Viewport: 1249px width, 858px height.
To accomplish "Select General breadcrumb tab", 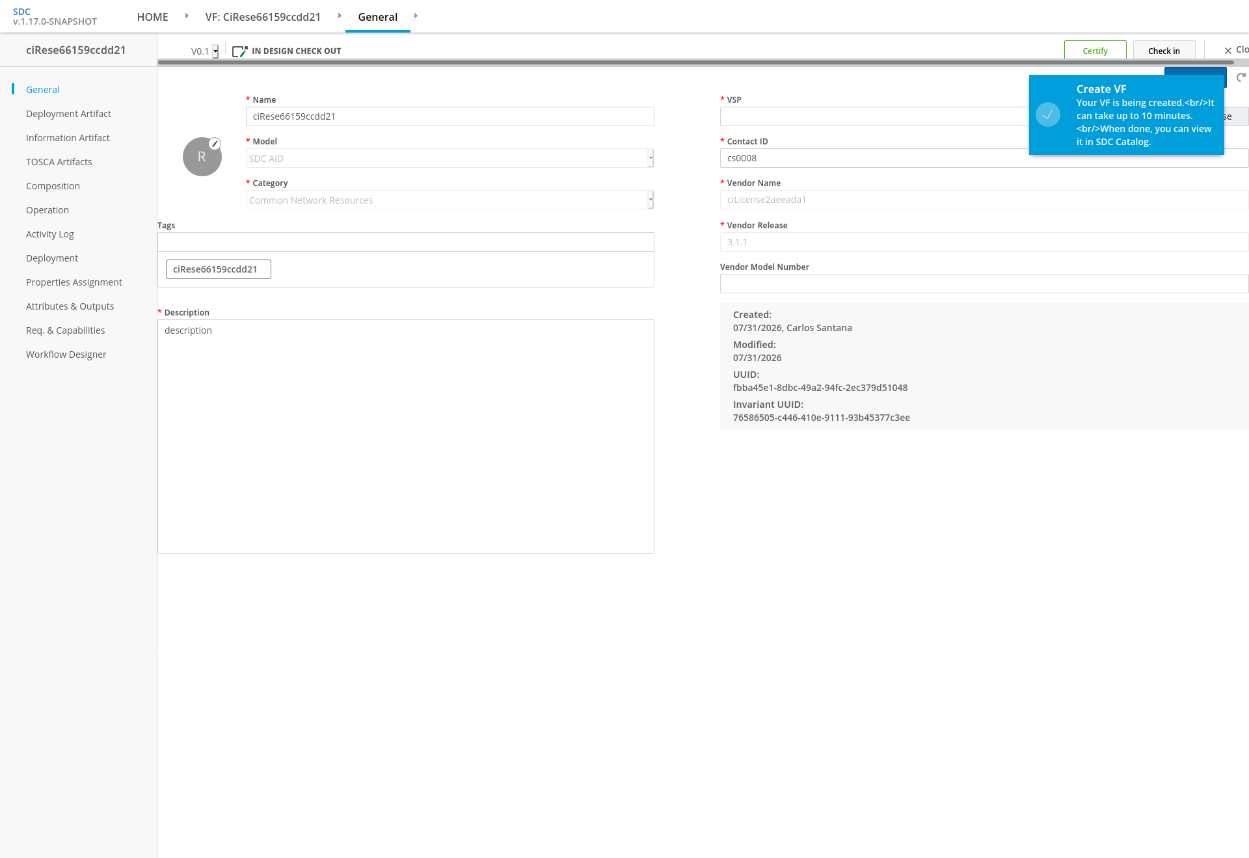I will coord(377,17).
